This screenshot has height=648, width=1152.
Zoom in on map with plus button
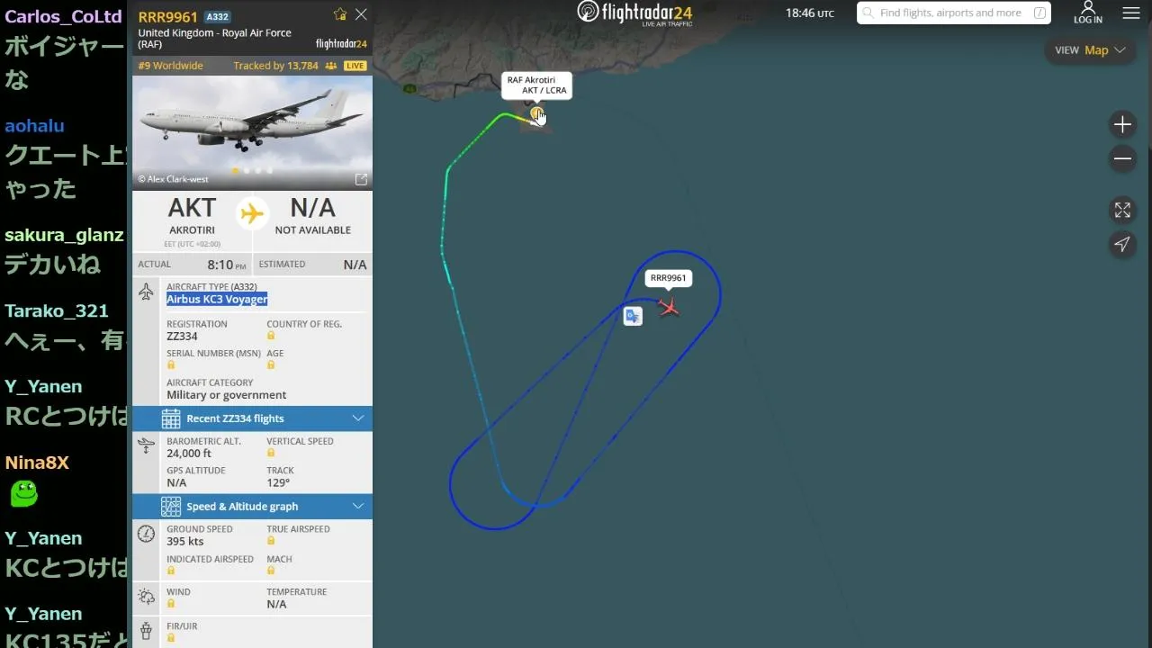point(1122,124)
